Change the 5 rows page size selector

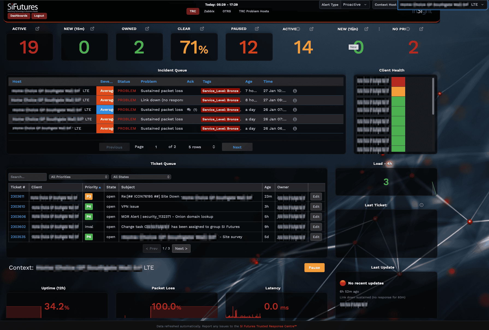pos(202,147)
